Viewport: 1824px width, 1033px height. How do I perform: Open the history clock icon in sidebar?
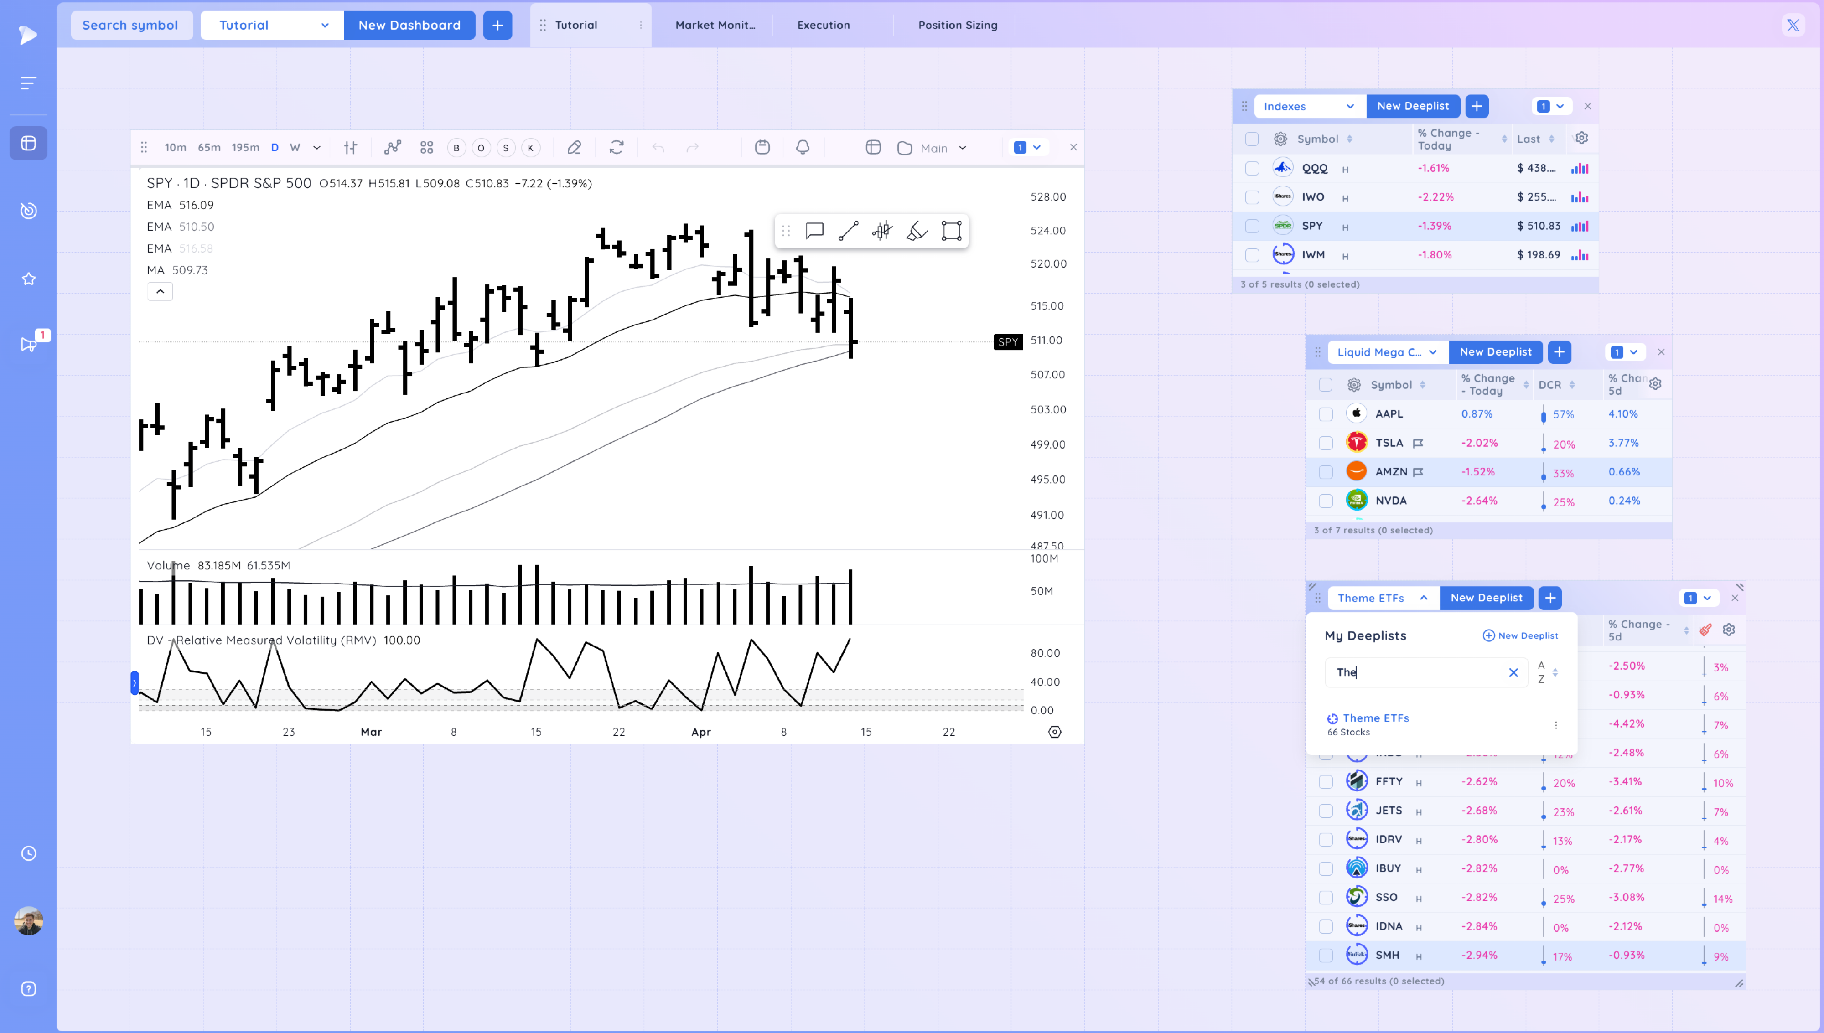click(28, 853)
